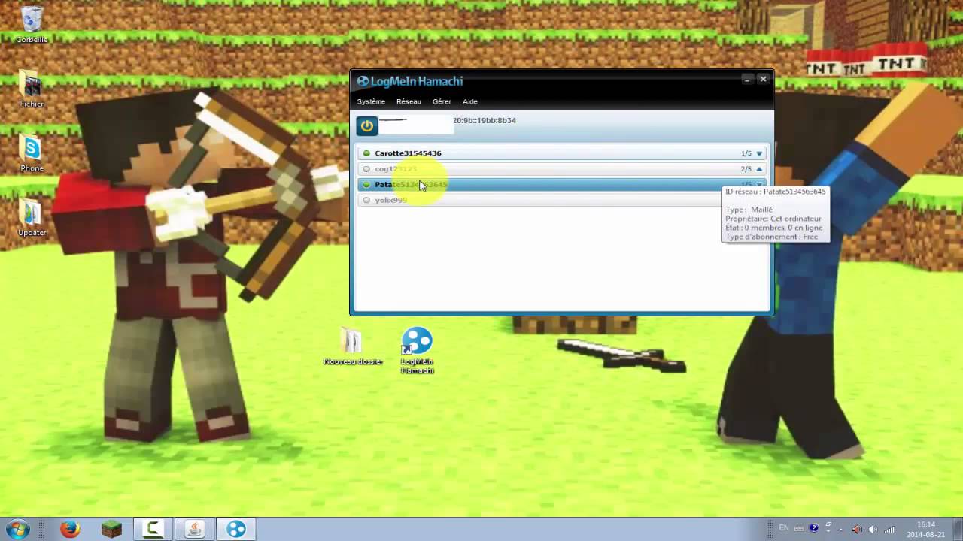Close the Hamachi window
The width and height of the screenshot is (963, 541).
(x=763, y=79)
